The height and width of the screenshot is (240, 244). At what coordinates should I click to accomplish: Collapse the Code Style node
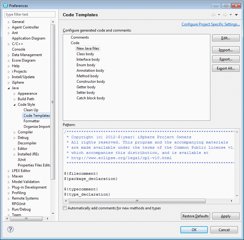14,105
